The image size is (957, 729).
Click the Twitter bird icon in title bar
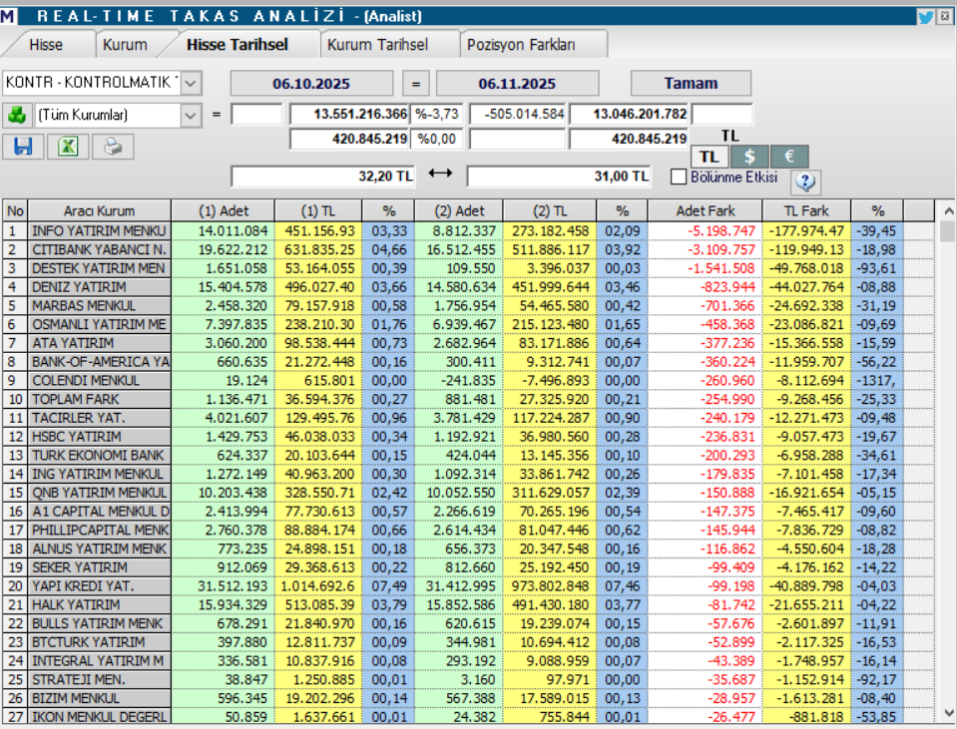click(x=925, y=17)
